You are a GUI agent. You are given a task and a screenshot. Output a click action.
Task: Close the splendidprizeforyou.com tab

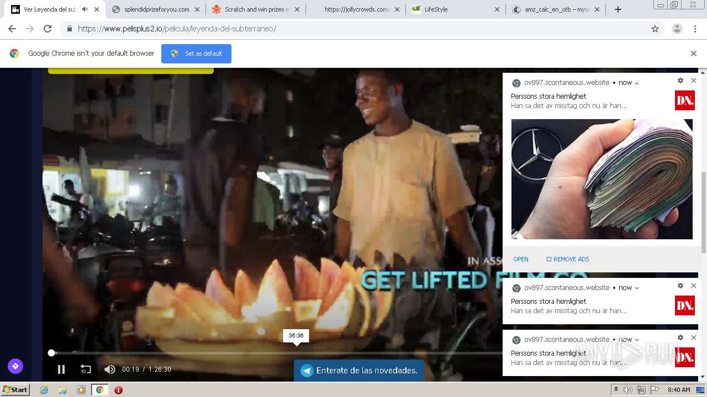point(197,9)
